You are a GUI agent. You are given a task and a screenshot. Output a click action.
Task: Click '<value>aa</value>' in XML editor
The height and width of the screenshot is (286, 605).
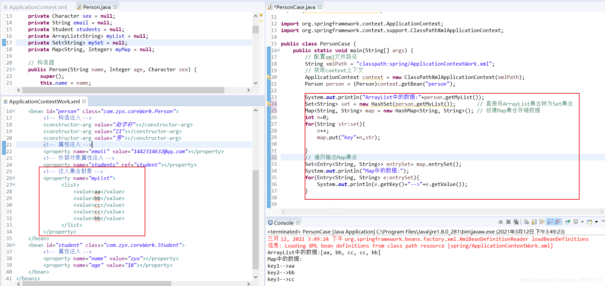[99, 192]
